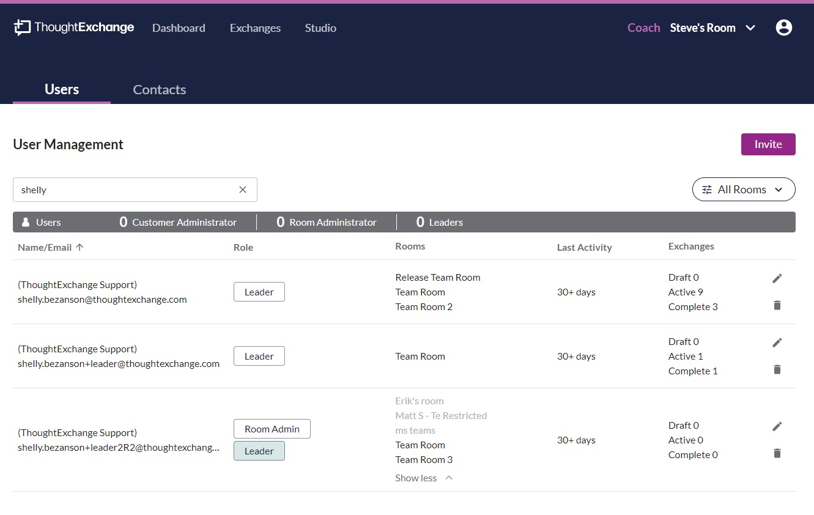Delete the leader2R2 user via trash icon

point(777,453)
